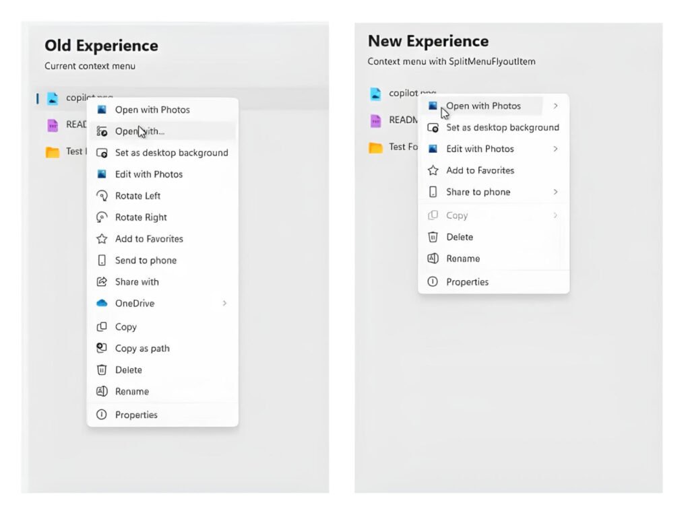Click the Rename icon in new menu

(432, 259)
